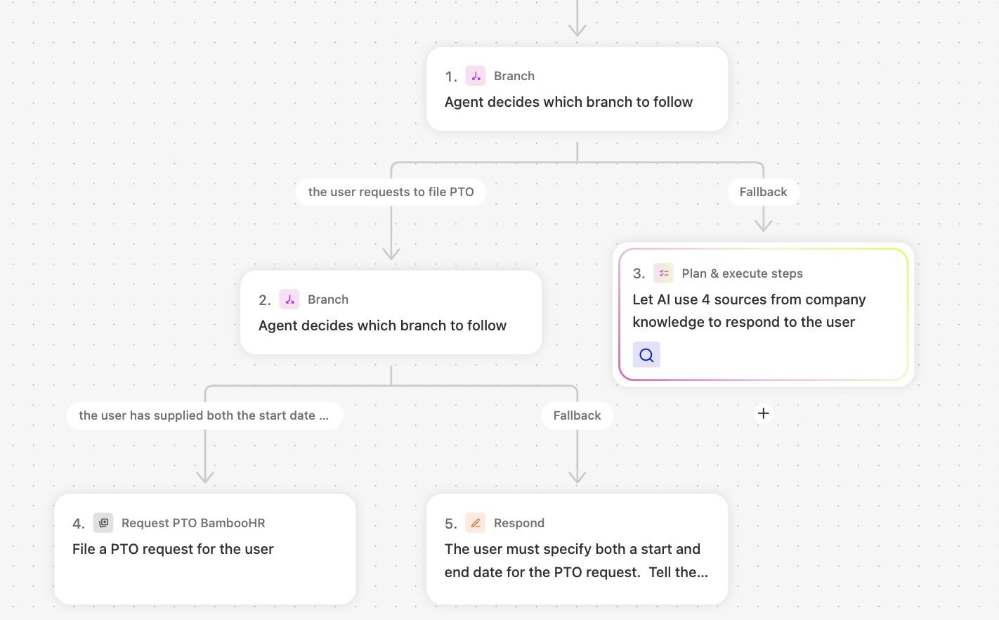Open the Fallback label under step 2
The image size is (999, 620).
pos(577,415)
